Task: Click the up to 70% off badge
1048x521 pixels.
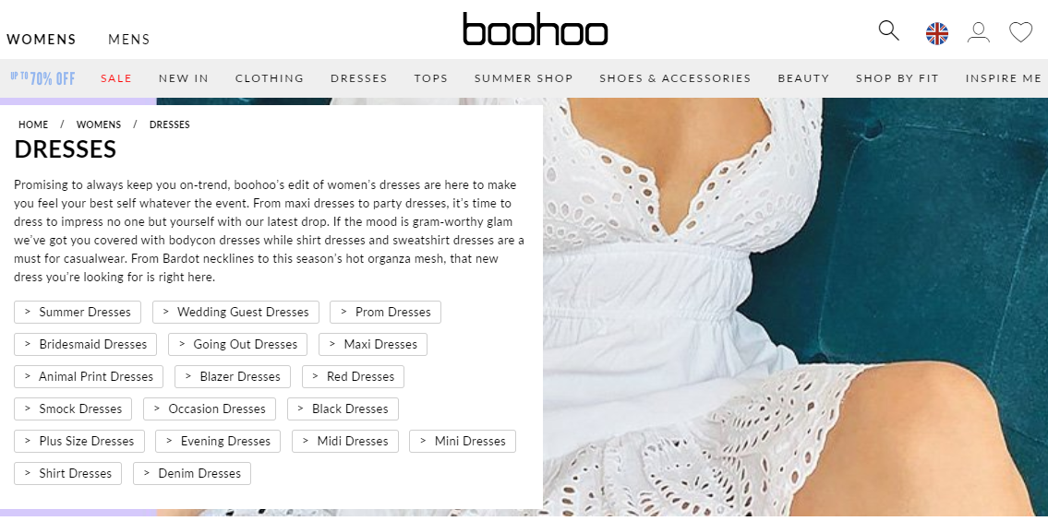Action: 42,78
